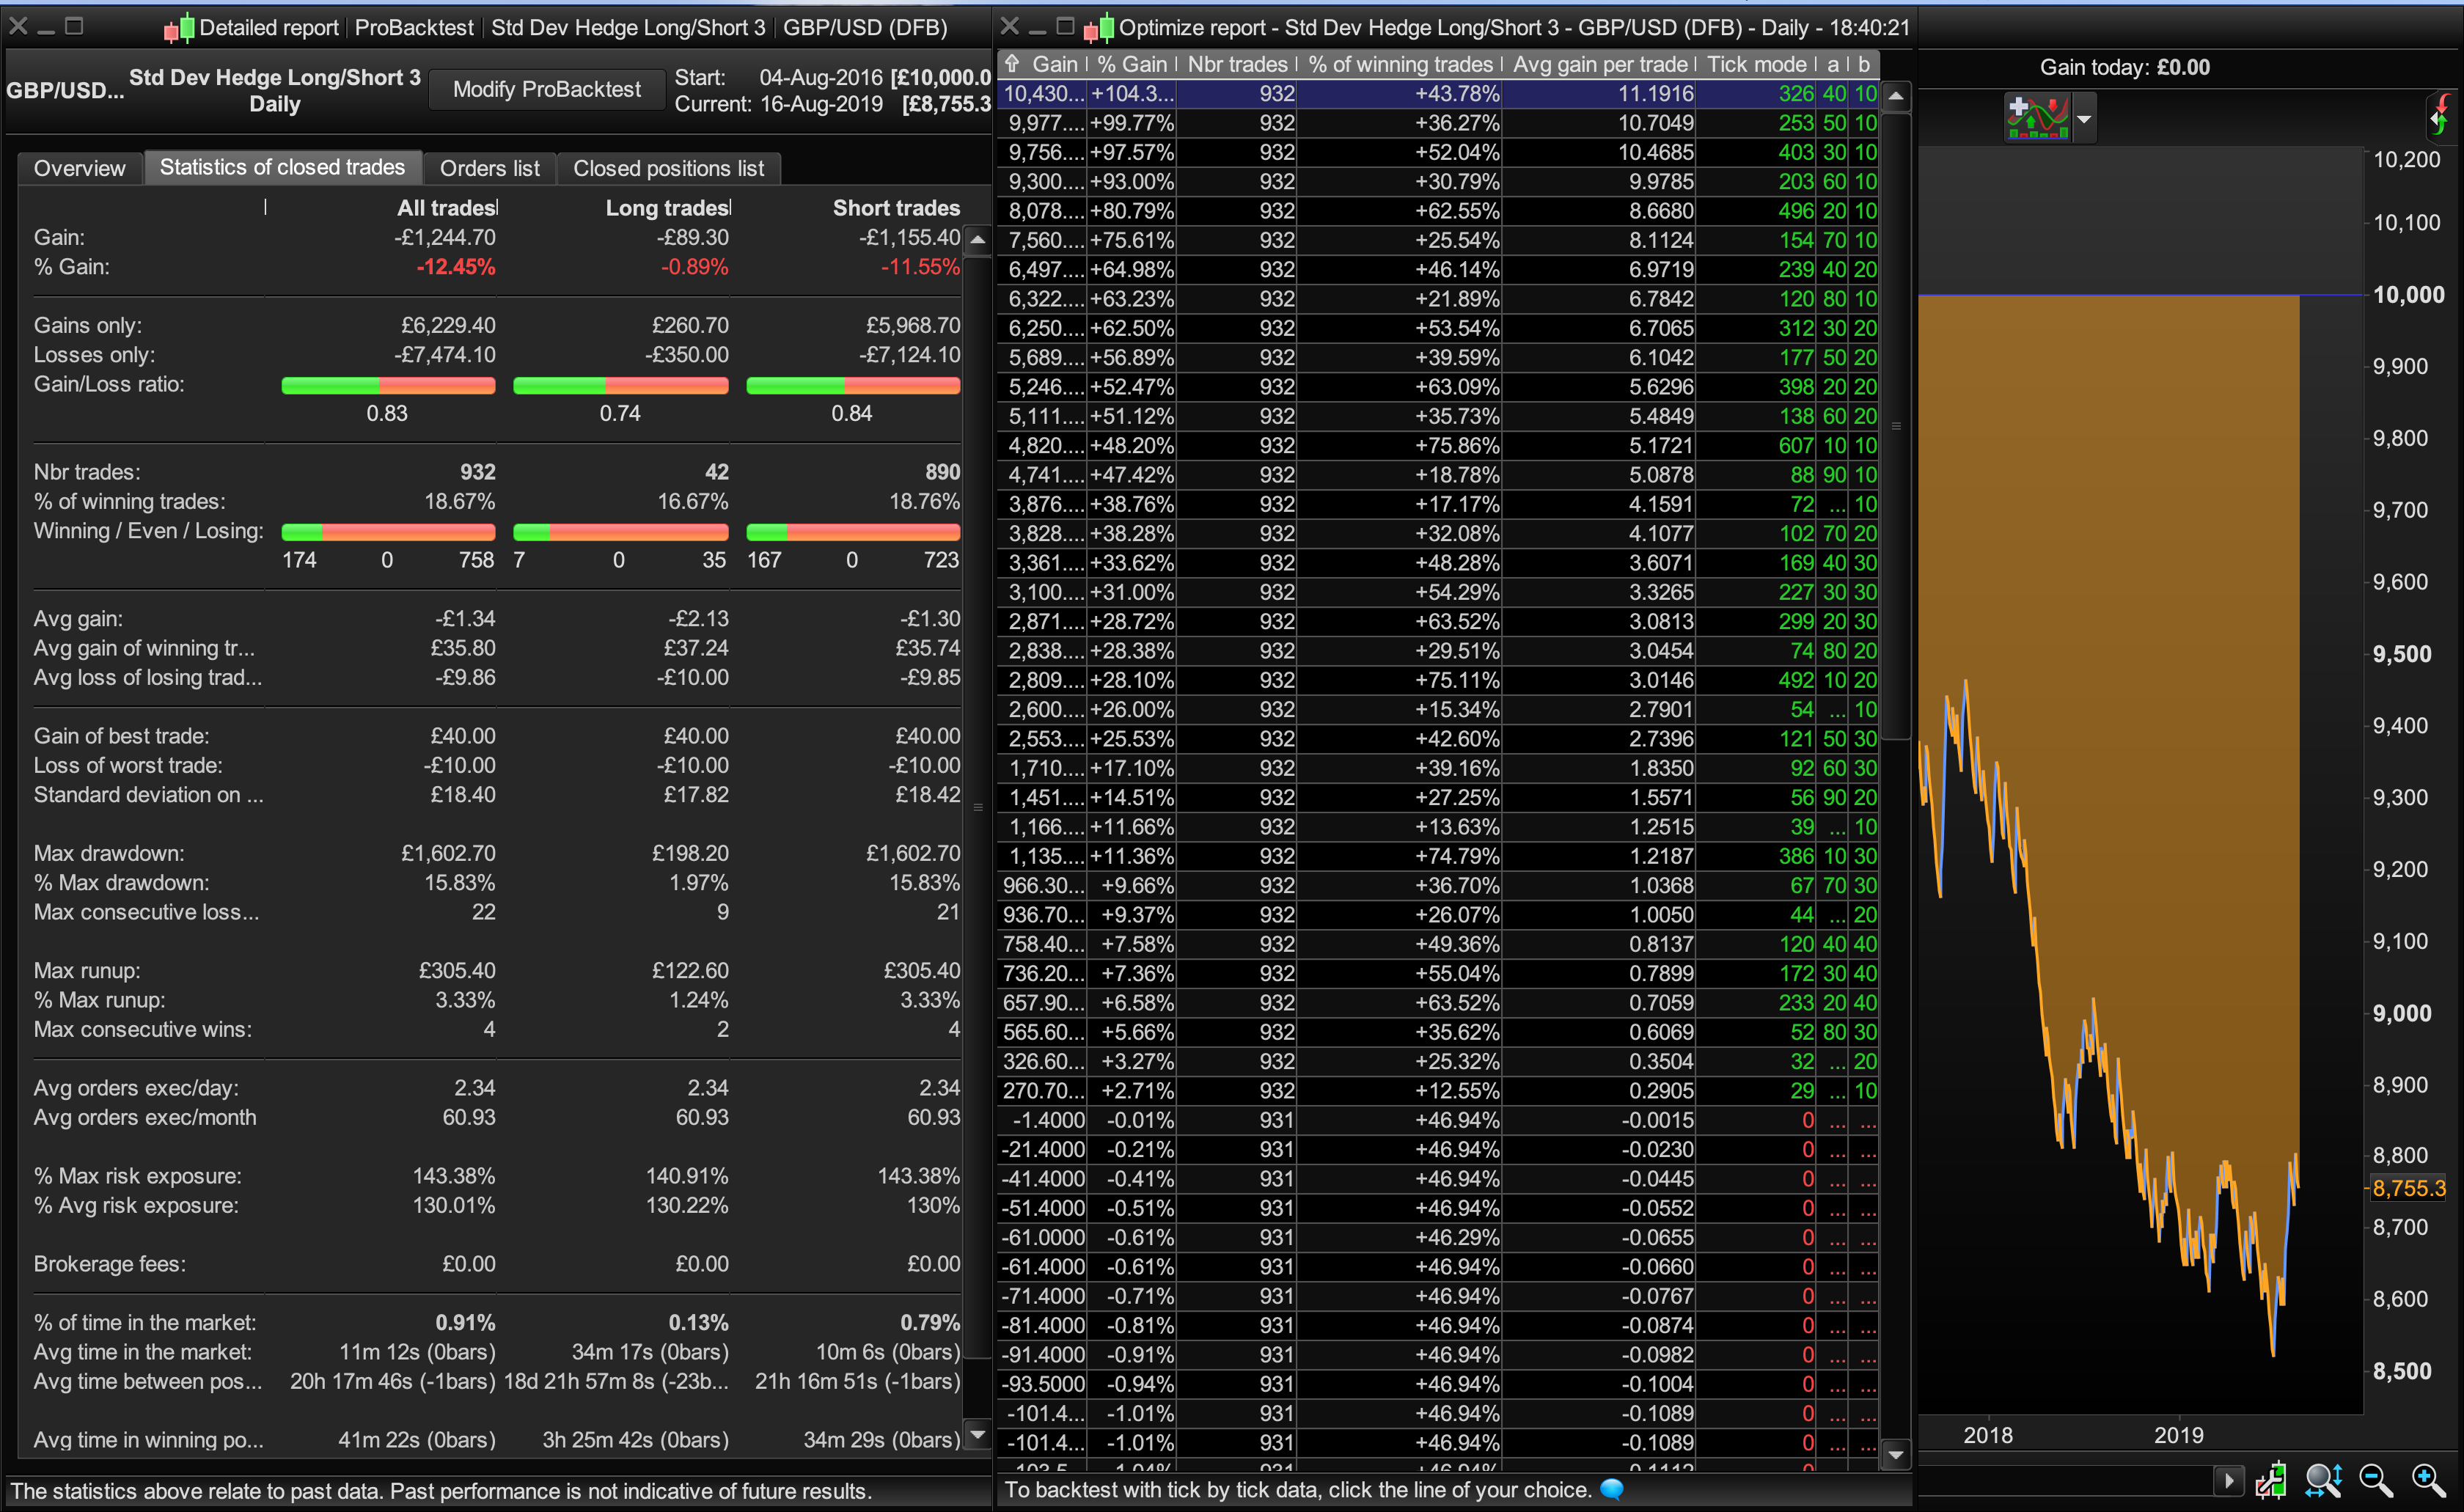Click the auto-fit zoom magnifier icon
Image resolution: width=2464 pixels, height=1512 pixels.
point(2323,1479)
